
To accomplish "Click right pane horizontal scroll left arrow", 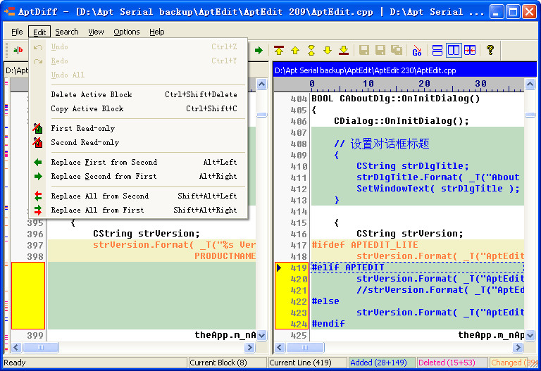I will pos(280,347).
